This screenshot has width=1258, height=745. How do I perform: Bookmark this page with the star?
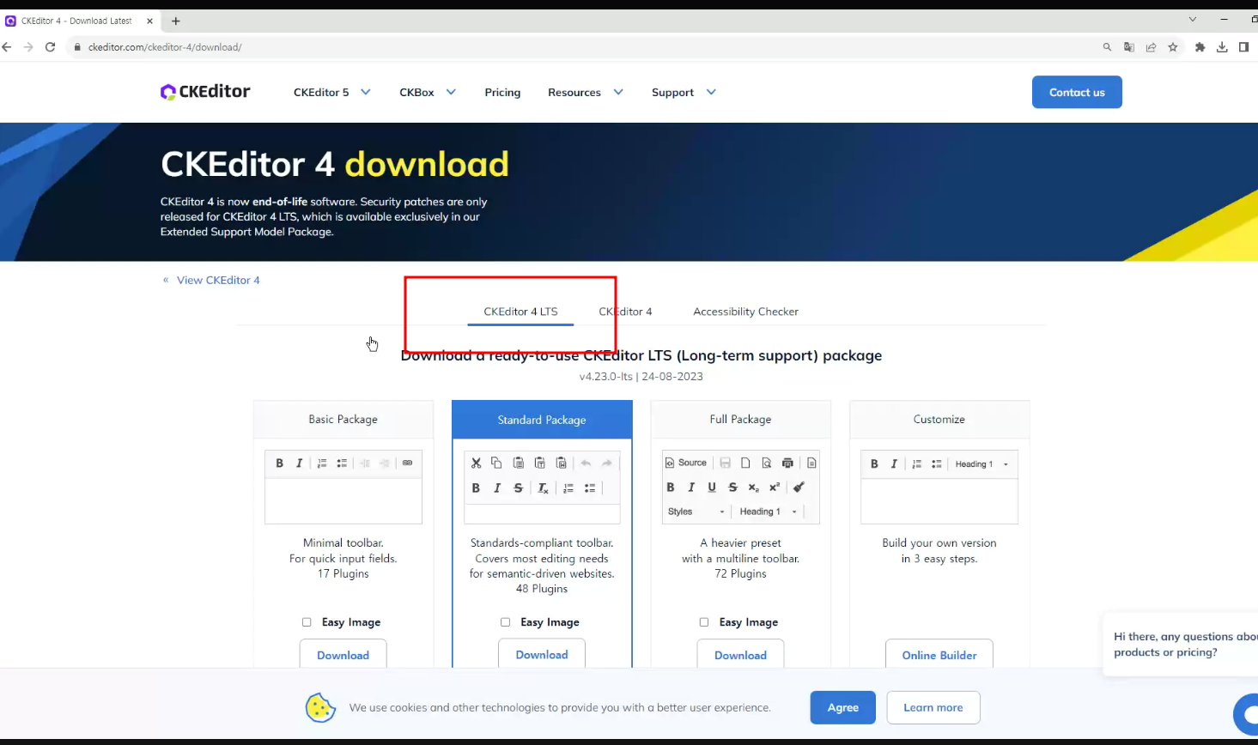tap(1173, 47)
